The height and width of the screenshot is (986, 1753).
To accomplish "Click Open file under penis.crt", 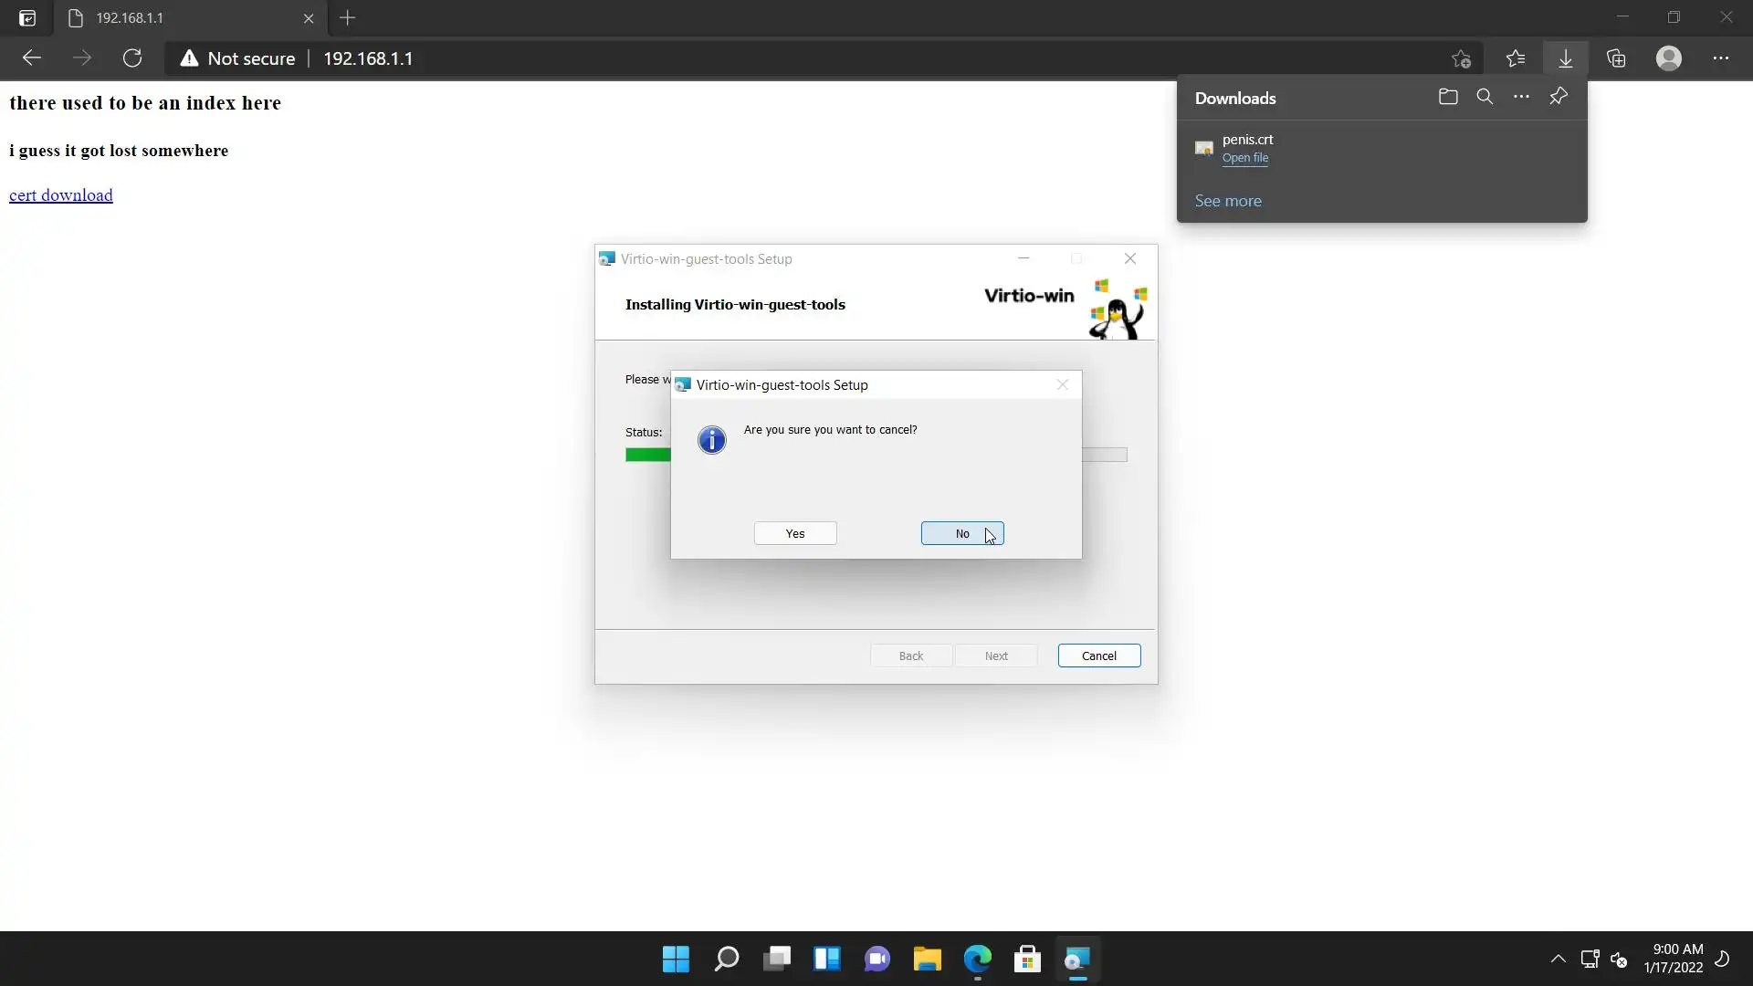I will click(1244, 158).
